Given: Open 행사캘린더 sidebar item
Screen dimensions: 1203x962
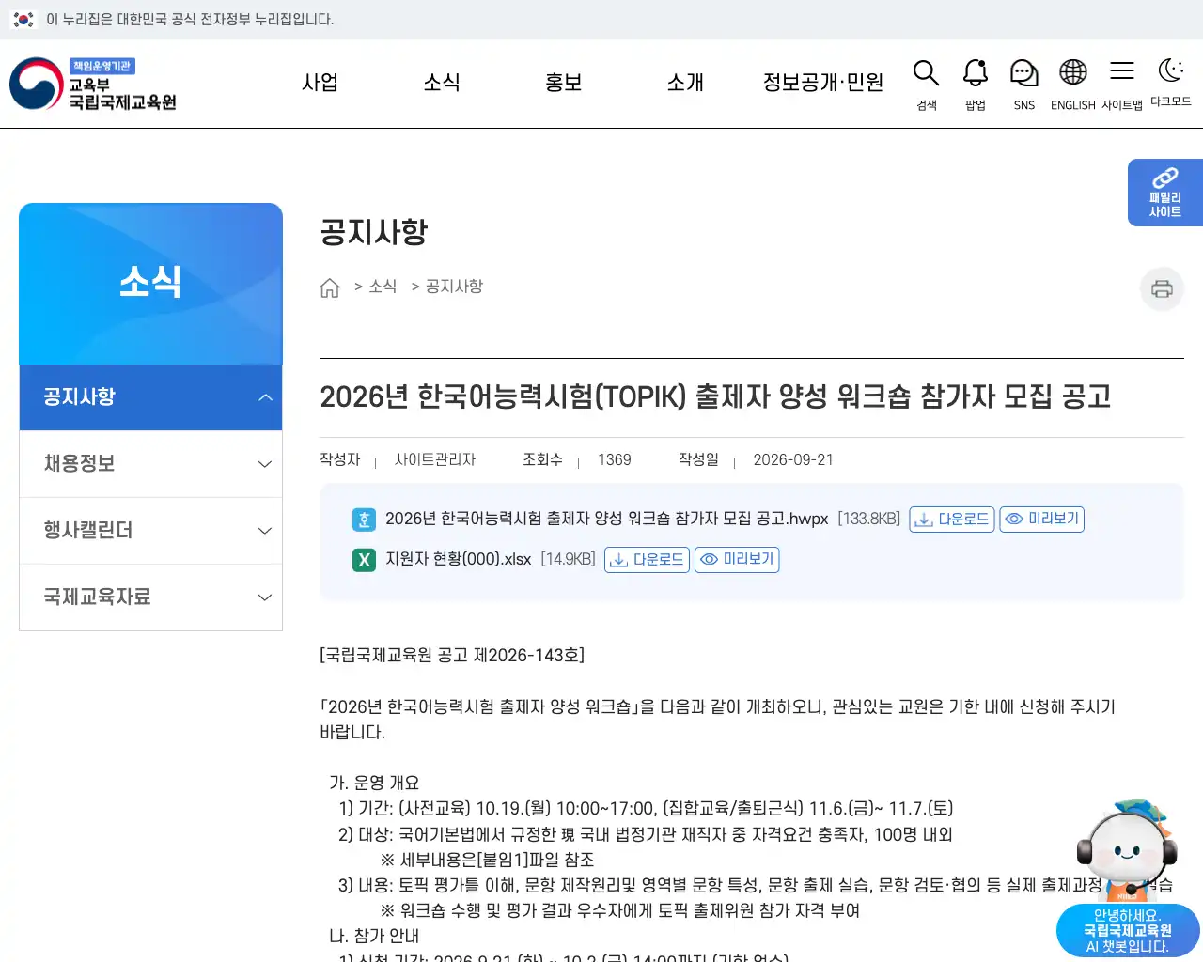Looking at the screenshot, I should [x=150, y=531].
